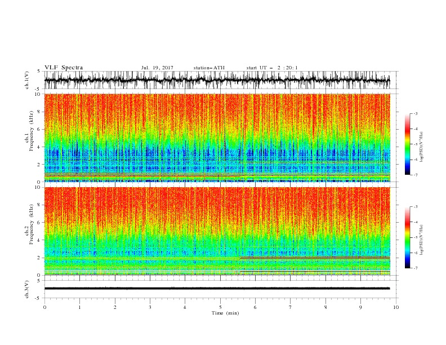
Task: Click the ch.1 colorbar log(PSD) label
Action: click(421, 147)
